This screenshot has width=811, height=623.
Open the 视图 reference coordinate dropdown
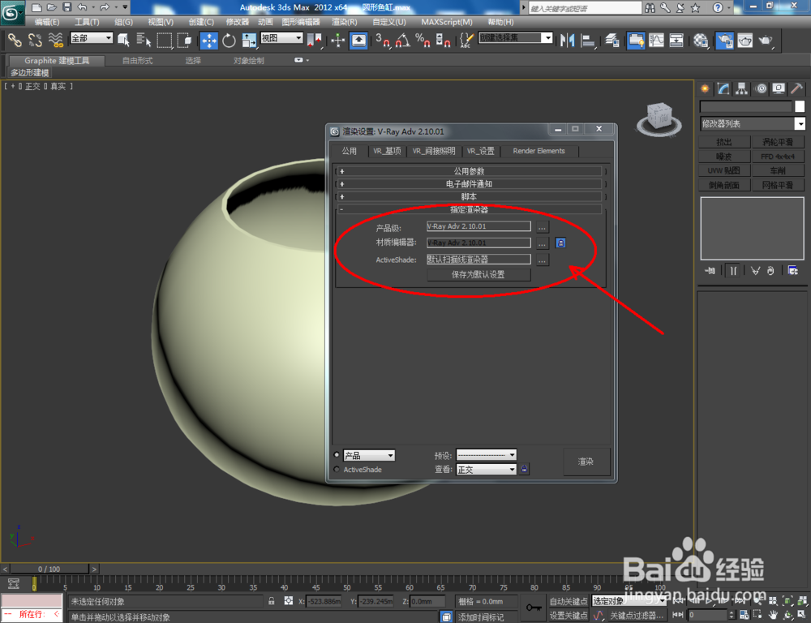click(x=281, y=38)
